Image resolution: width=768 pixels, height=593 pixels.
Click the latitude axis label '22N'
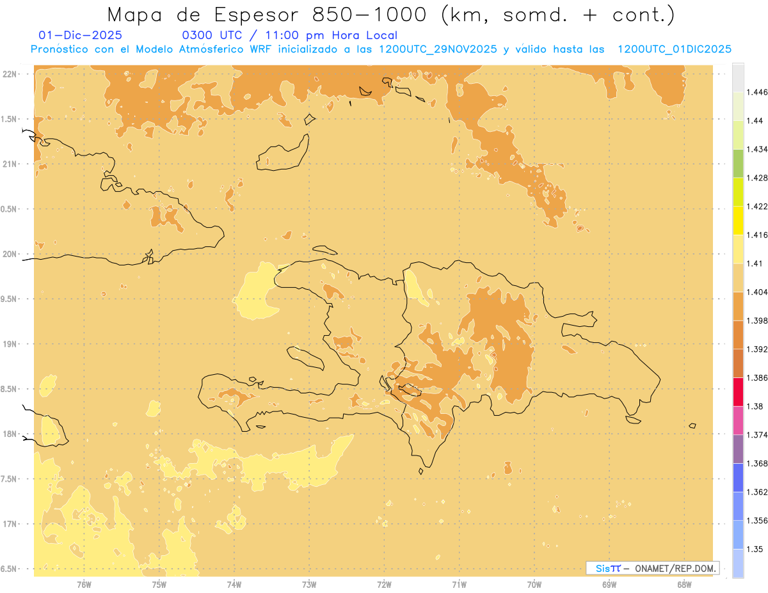point(10,74)
